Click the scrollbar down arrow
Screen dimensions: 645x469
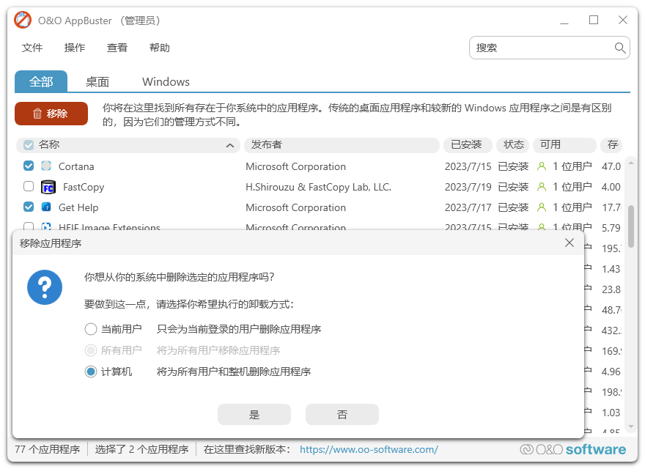tap(631, 426)
